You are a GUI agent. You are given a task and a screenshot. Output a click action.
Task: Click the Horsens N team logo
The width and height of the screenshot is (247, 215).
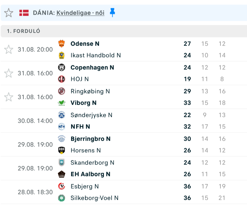[61, 150]
